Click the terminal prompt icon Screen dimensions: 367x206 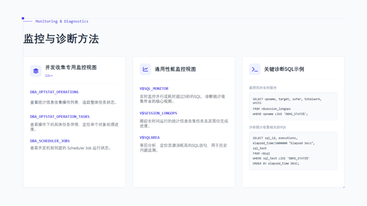[x=254, y=69]
